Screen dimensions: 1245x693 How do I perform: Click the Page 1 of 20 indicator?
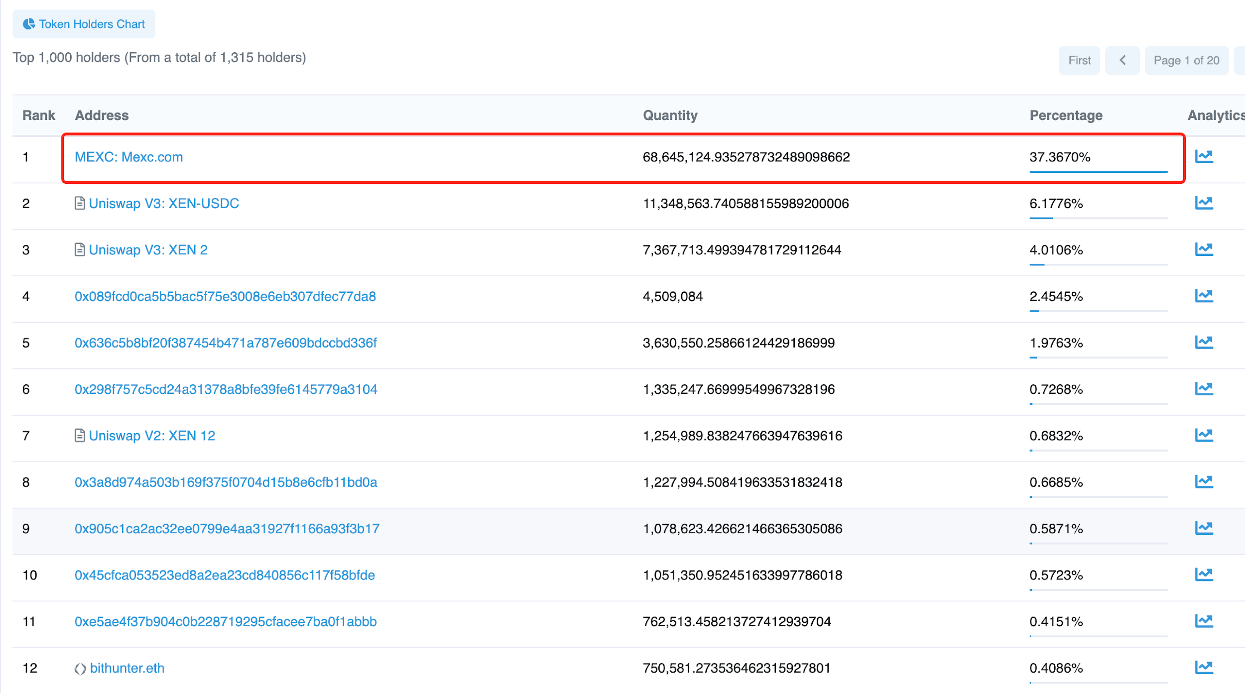[x=1186, y=60]
